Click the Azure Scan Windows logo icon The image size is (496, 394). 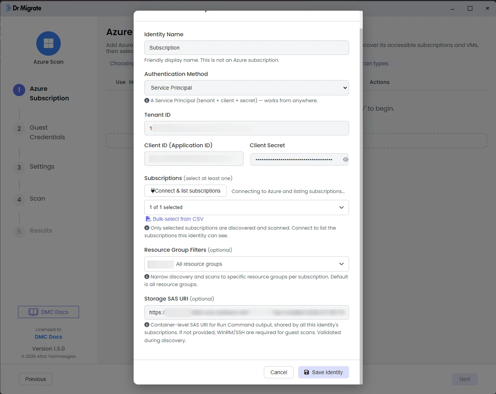pos(48,43)
